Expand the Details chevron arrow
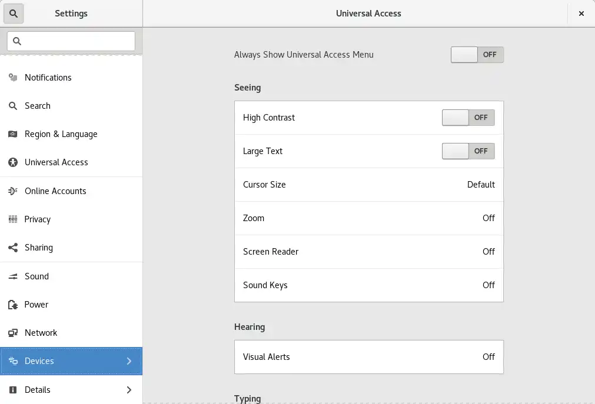Image resolution: width=595 pixels, height=404 pixels. 129,390
